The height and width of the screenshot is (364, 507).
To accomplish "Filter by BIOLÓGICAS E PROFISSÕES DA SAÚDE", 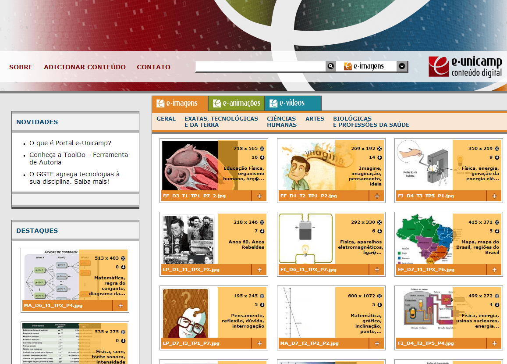I will (371, 121).
